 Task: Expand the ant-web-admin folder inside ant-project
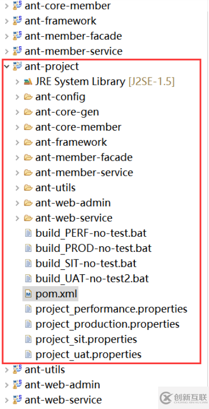tap(17, 203)
